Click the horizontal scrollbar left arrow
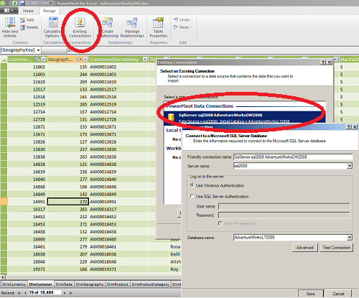Image resolution: width=359 pixels, height=298 pixels. (3, 277)
